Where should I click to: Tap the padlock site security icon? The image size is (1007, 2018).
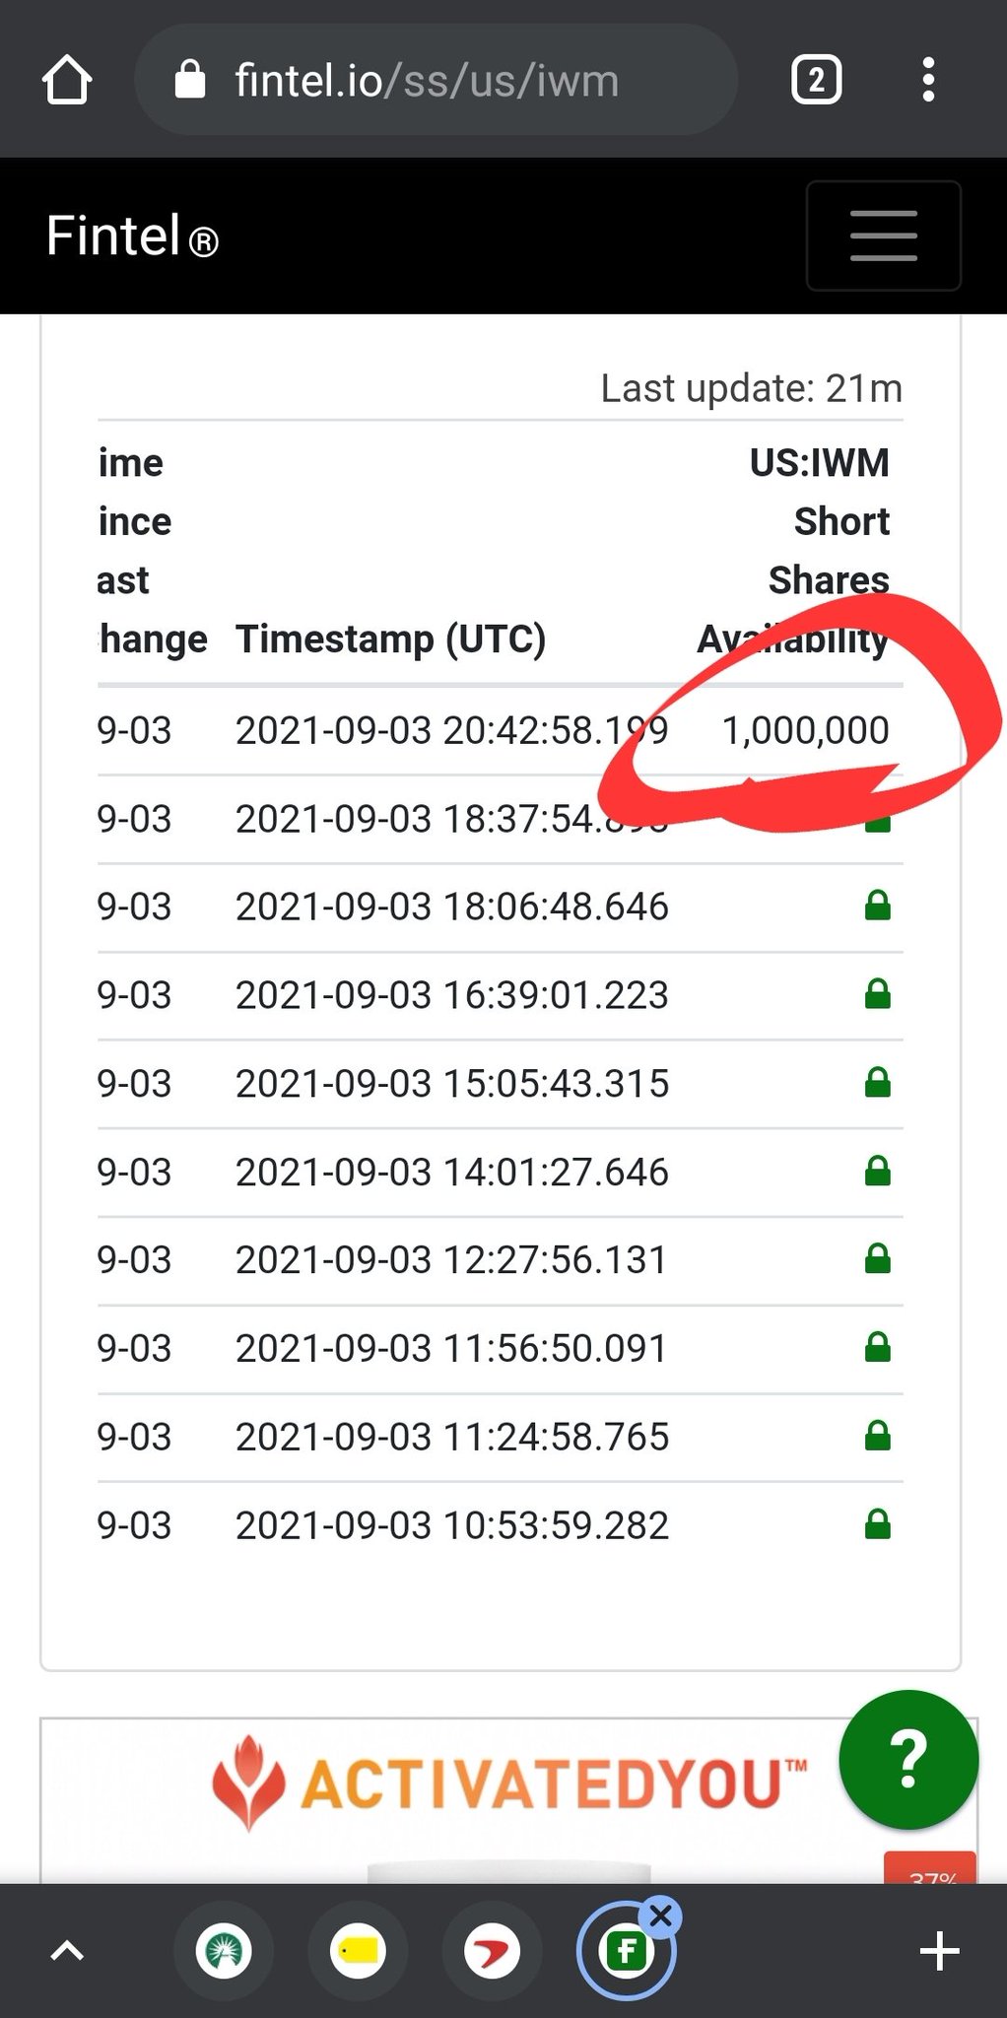click(190, 80)
